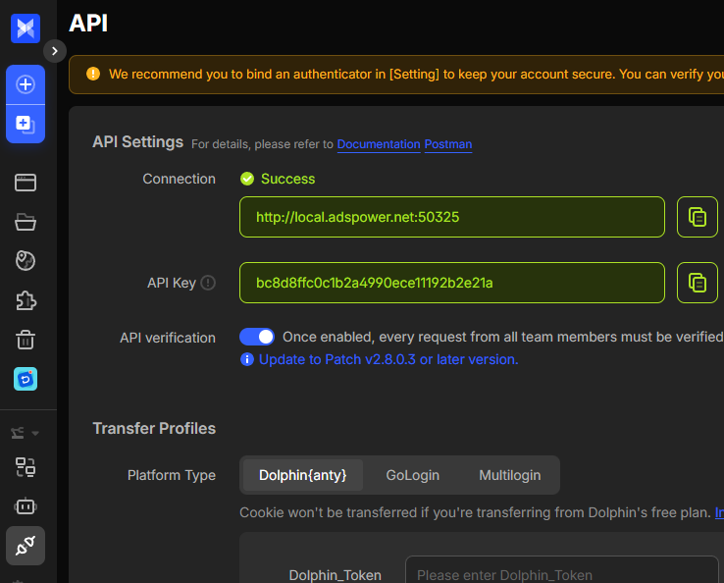This screenshot has height=583, width=724.
Task: Open the Synchronizer icon in sidebar
Action: pos(26,467)
